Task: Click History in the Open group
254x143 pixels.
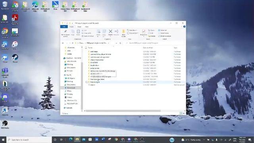Action: [152, 36]
